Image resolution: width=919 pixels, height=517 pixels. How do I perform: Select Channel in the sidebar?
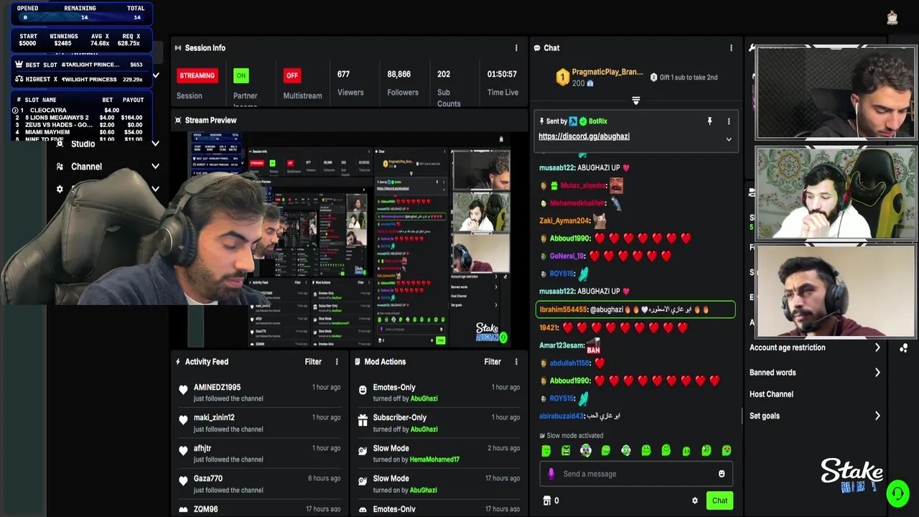point(86,167)
